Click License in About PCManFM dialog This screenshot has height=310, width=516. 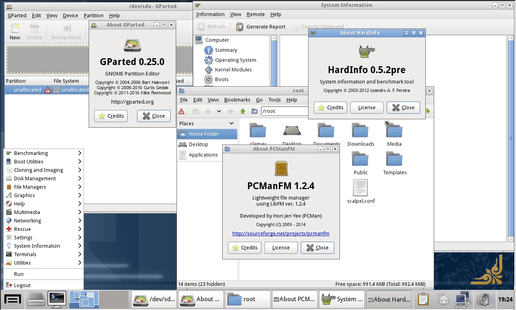tap(281, 248)
